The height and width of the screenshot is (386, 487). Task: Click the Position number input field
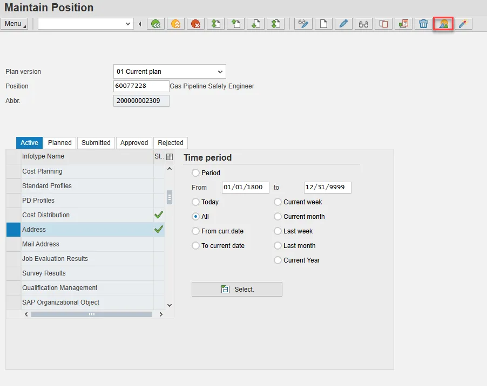[141, 86]
